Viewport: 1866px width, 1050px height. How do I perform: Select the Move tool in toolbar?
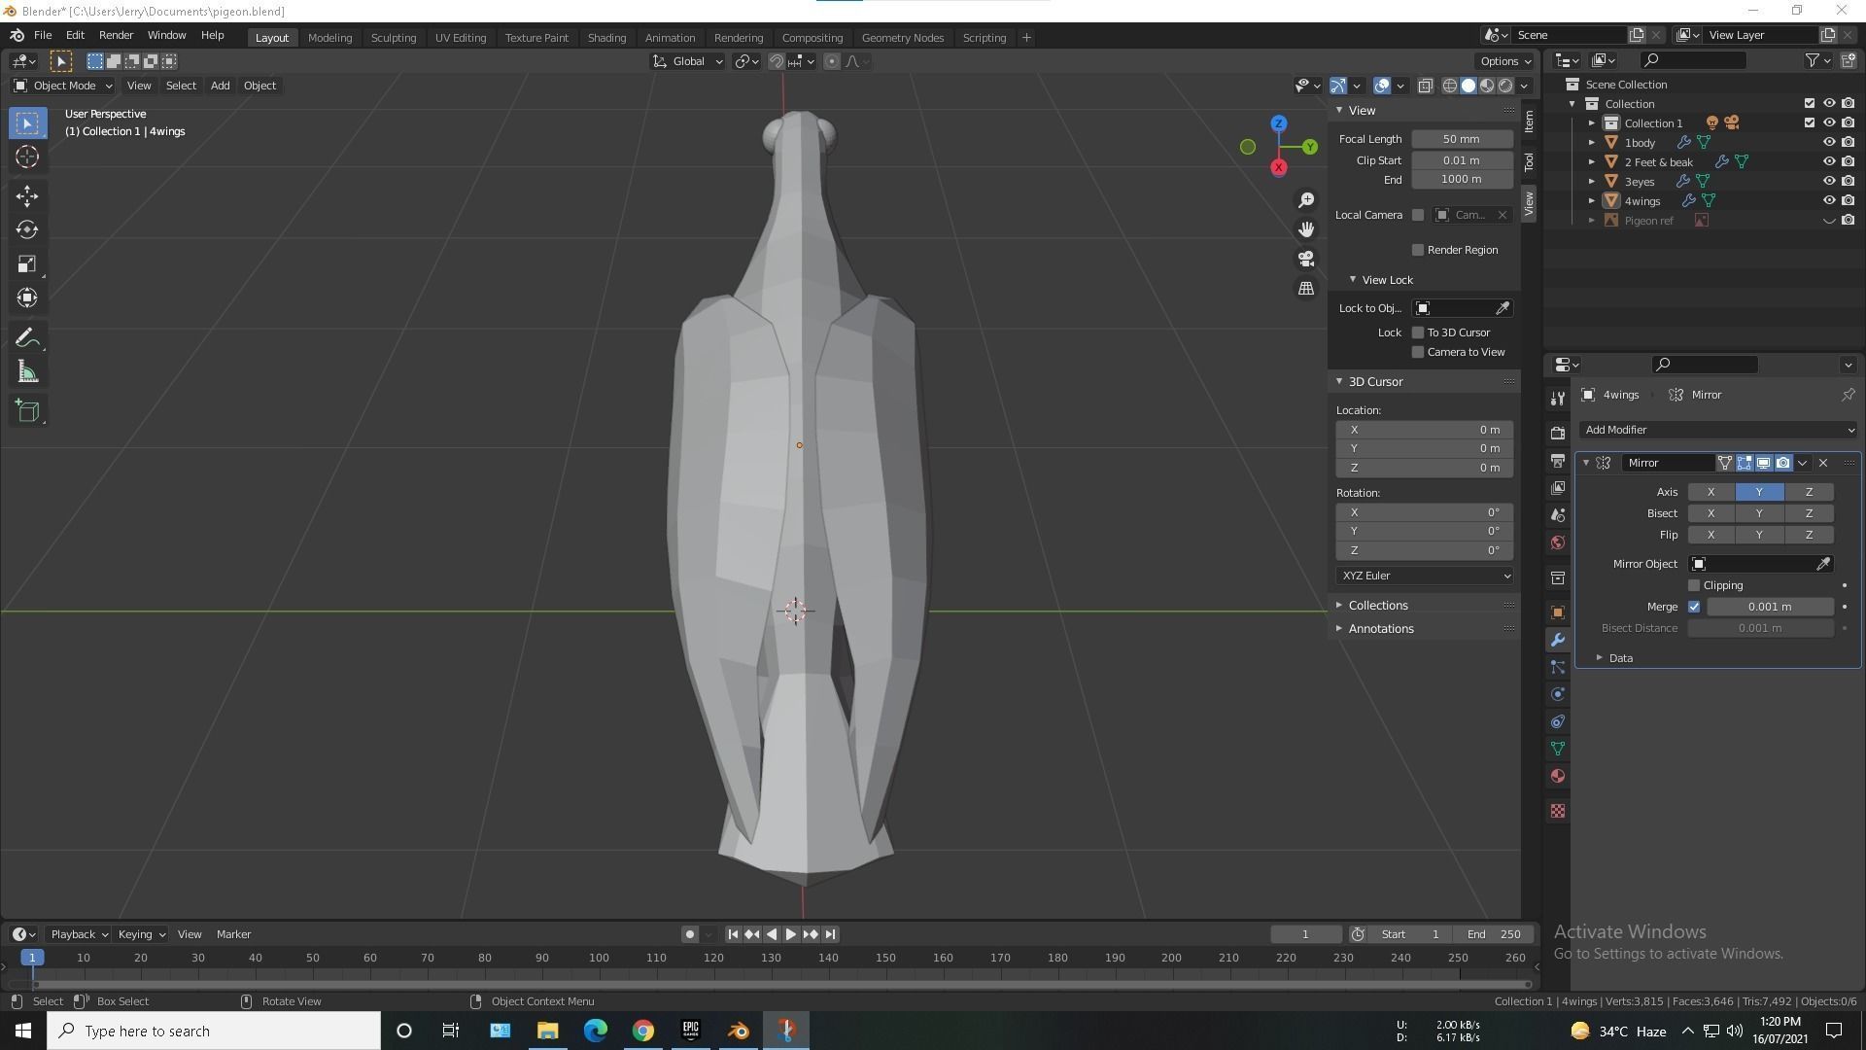pyautogui.click(x=27, y=195)
